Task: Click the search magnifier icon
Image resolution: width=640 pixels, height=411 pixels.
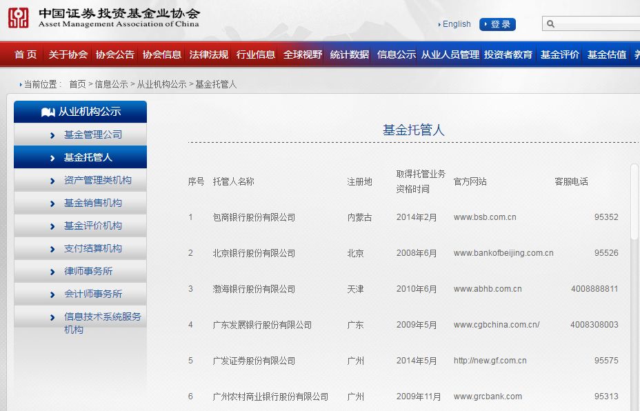Action: [x=550, y=23]
